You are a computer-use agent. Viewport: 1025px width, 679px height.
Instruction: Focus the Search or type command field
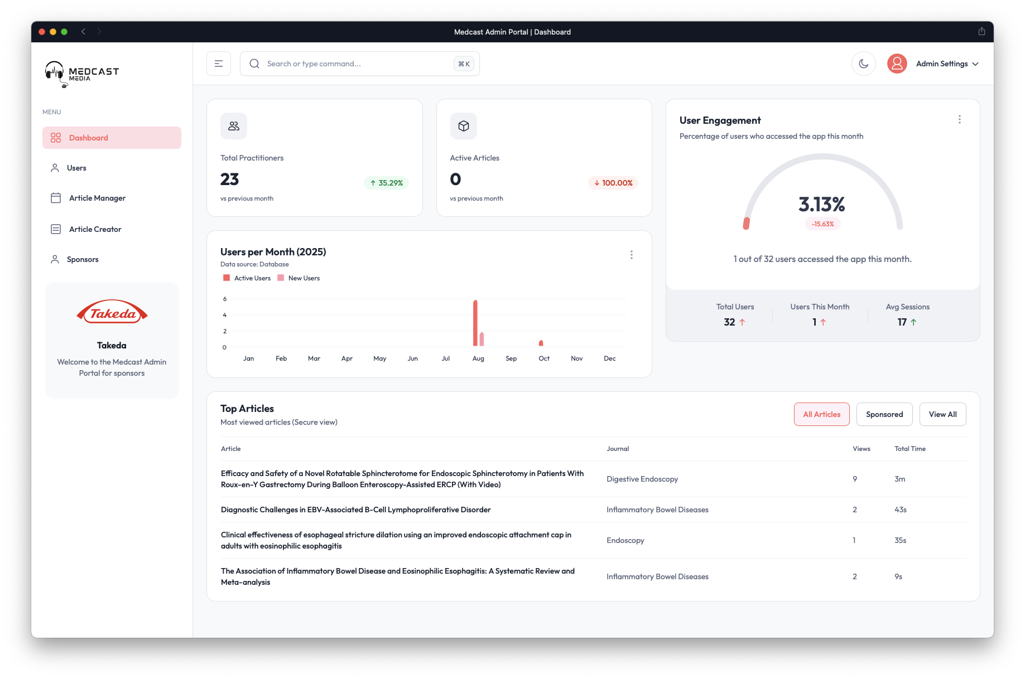(360, 64)
